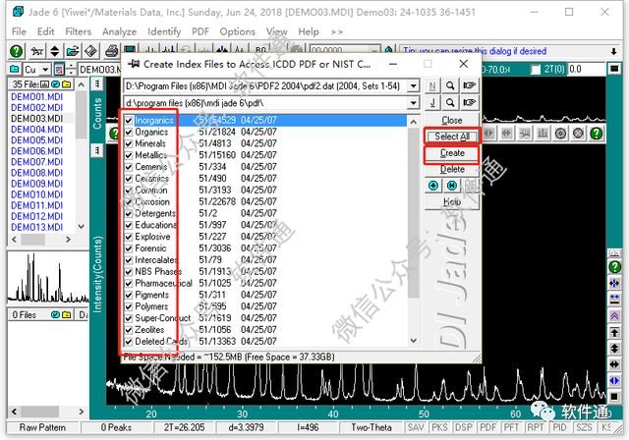Uncheck the Inorganics checkbox
This screenshot has height=440, width=629.
coord(129,120)
